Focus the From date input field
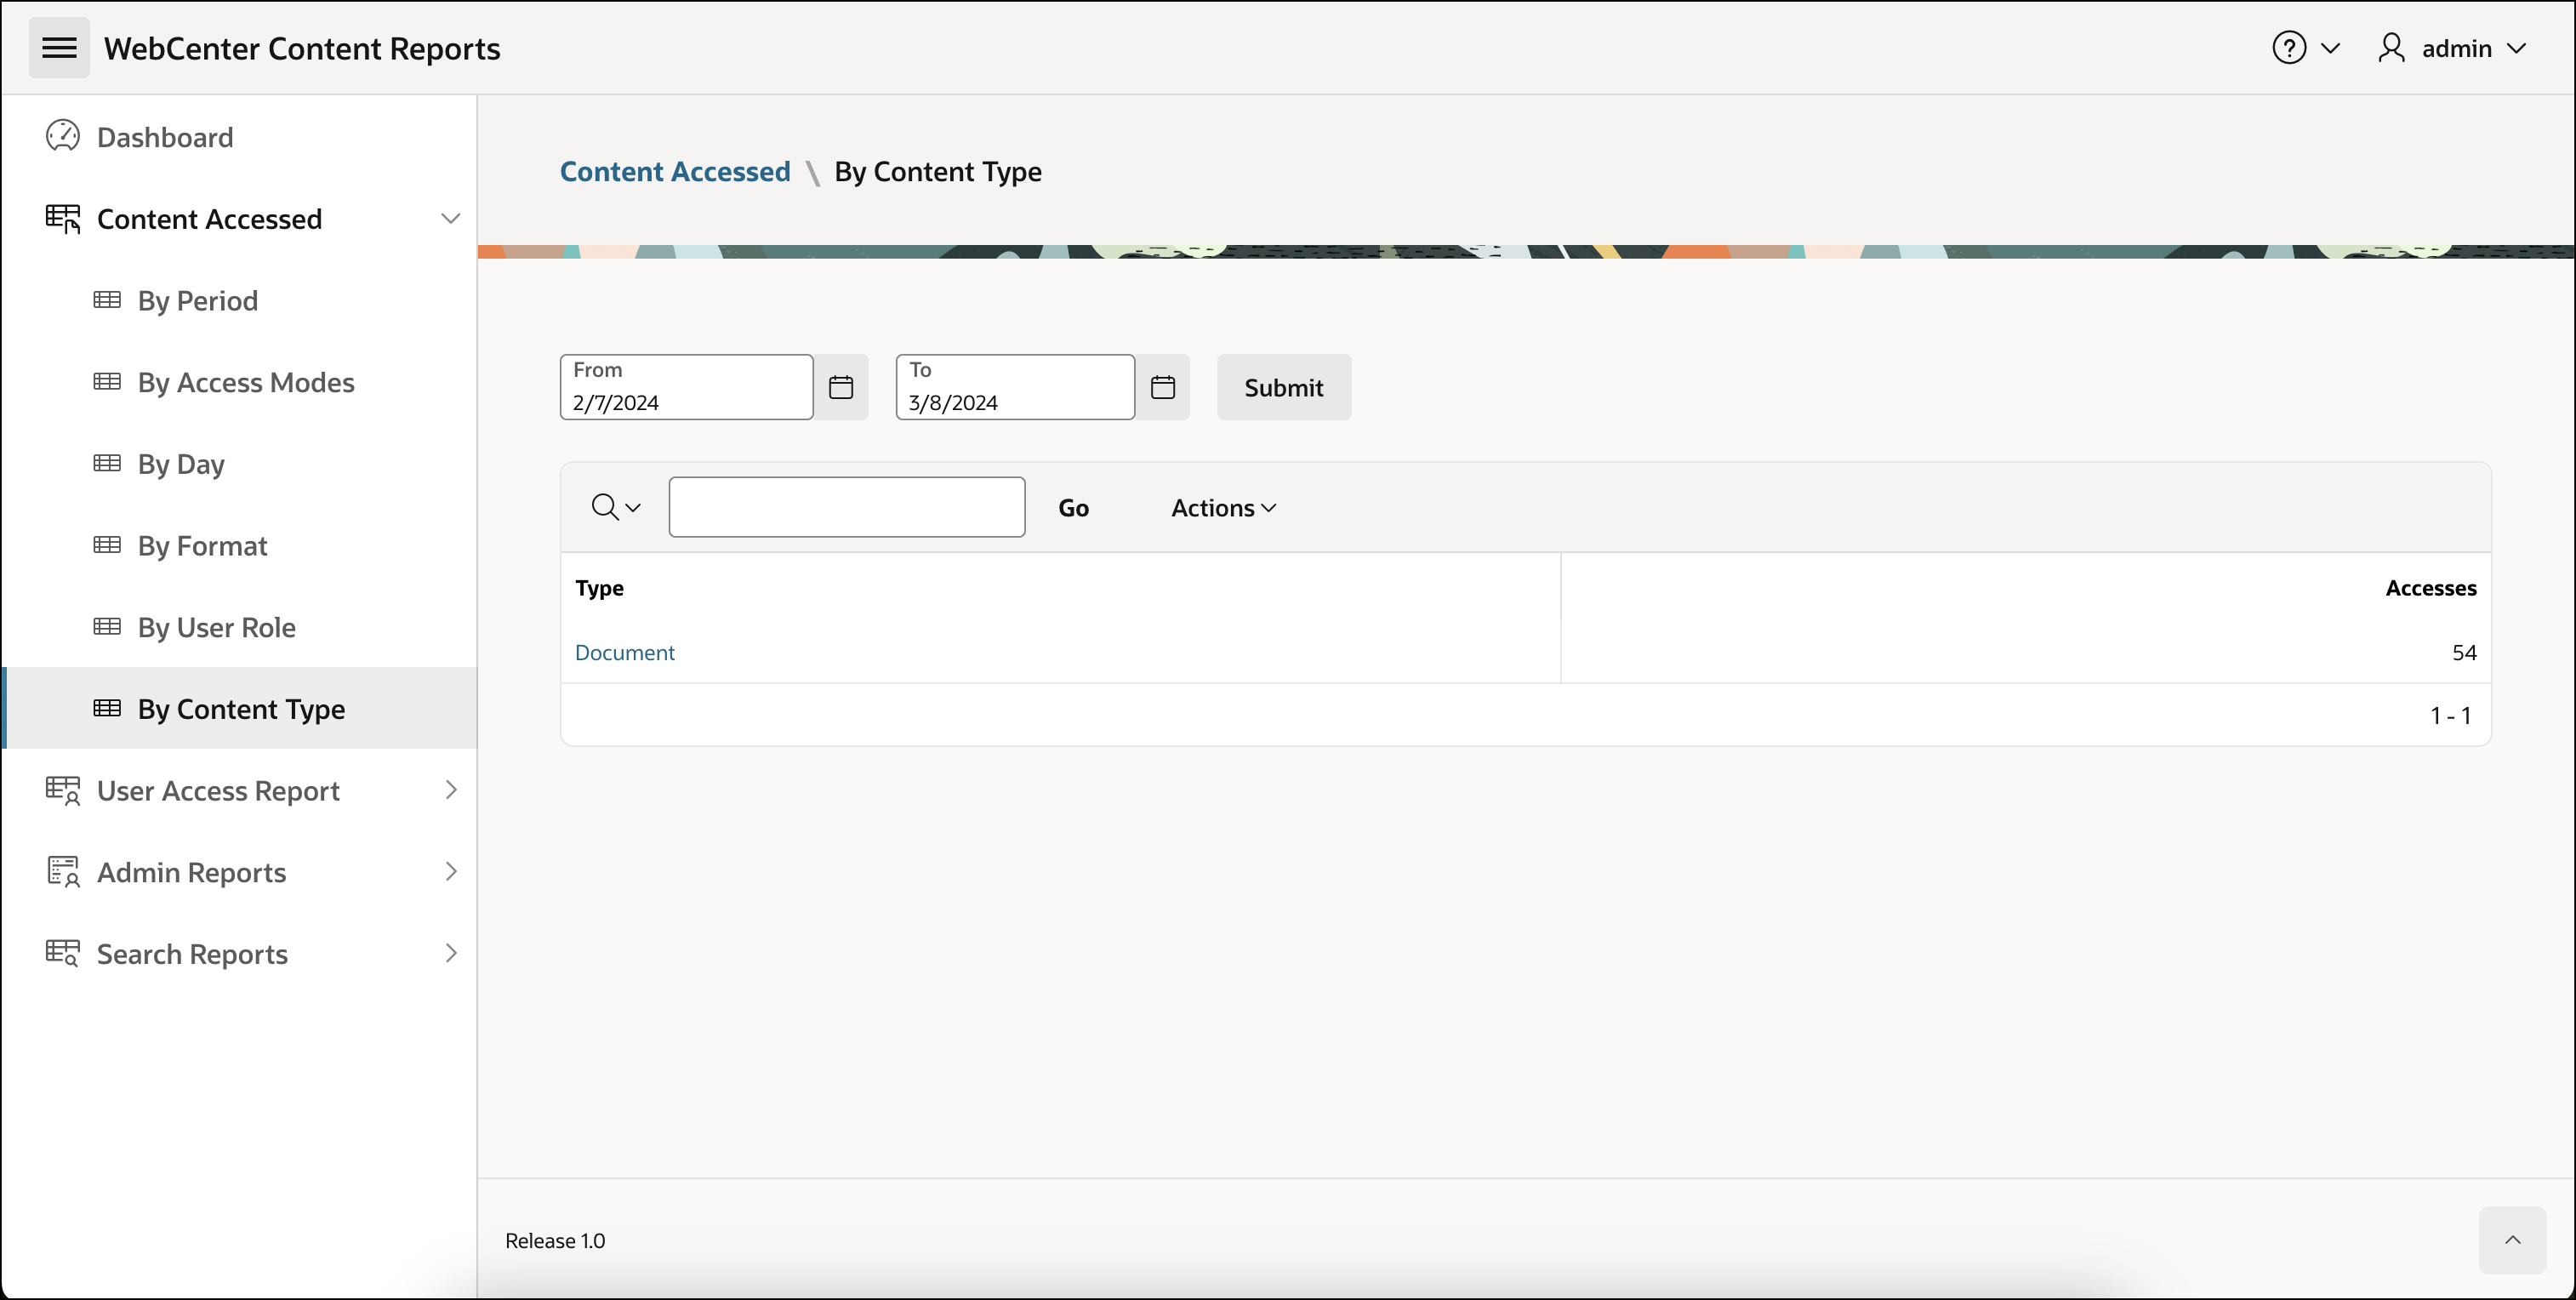The height and width of the screenshot is (1300, 2576). pyautogui.click(x=687, y=387)
